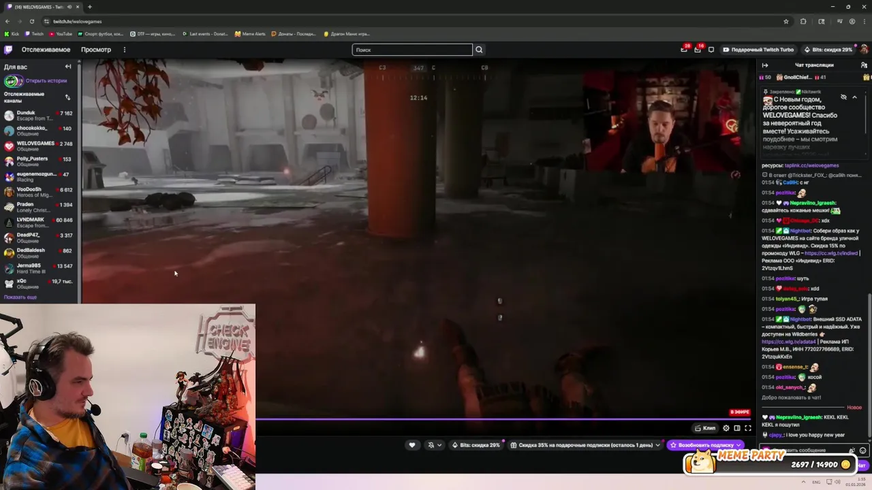
Task: Switch to theater mode in the player
Action: pos(737,428)
